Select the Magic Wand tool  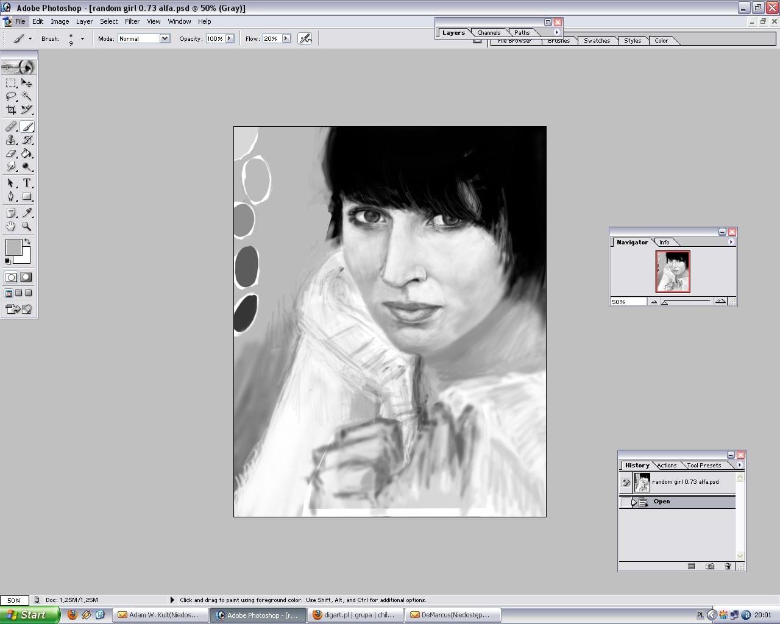27,96
